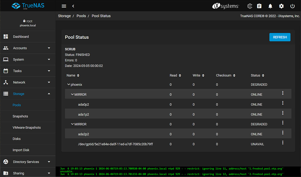Screen dimensions: 301x177
Task: Click the Network topology icon
Action: [x=6, y=82]
